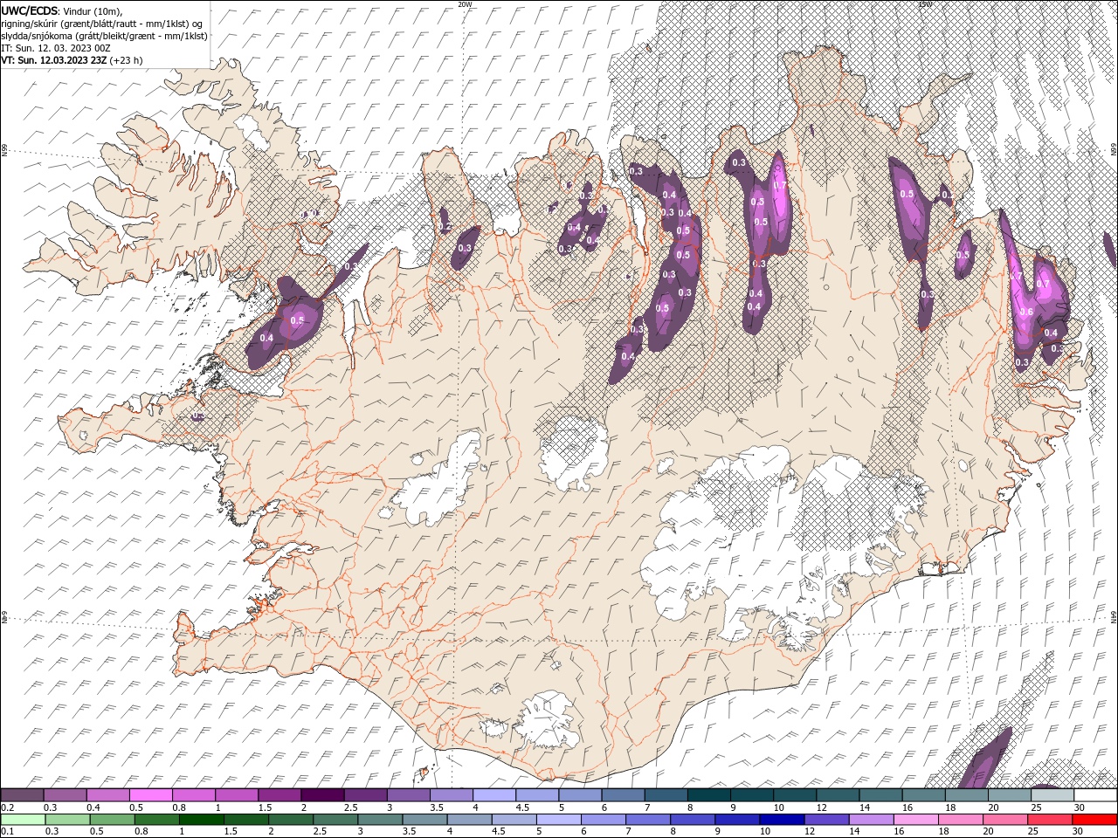
Task: Pick the 2 dark purple swatch in snow legend
Action: pyautogui.click(x=322, y=794)
